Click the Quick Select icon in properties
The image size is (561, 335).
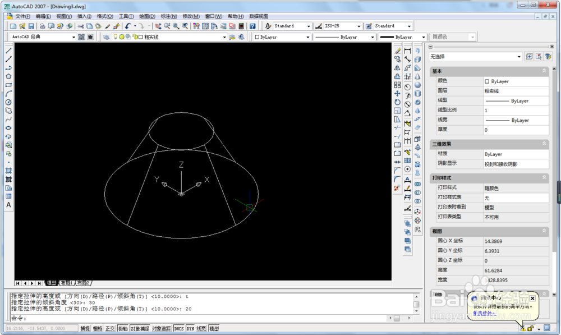(548, 57)
